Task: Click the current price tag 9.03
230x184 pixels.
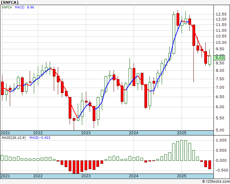Action: pyautogui.click(x=219, y=58)
